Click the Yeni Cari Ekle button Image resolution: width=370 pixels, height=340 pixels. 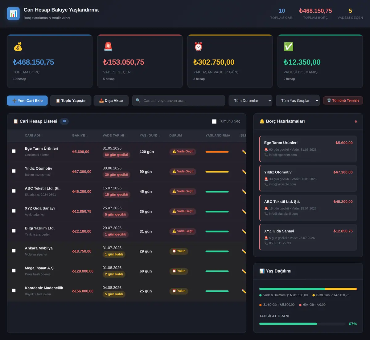[27, 101]
